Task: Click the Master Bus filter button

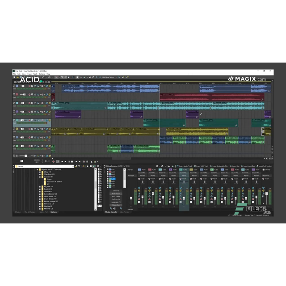Action: coord(116,205)
